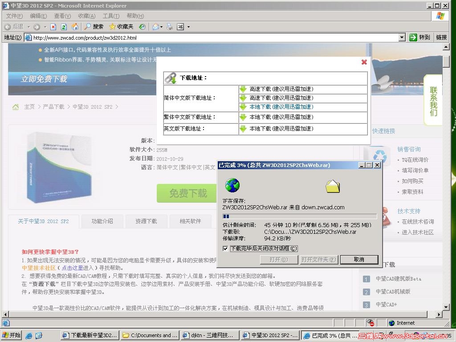Open Favorites (收藏夹) star button
Screen dimensions: 456x342
click(x=121, y=27)
